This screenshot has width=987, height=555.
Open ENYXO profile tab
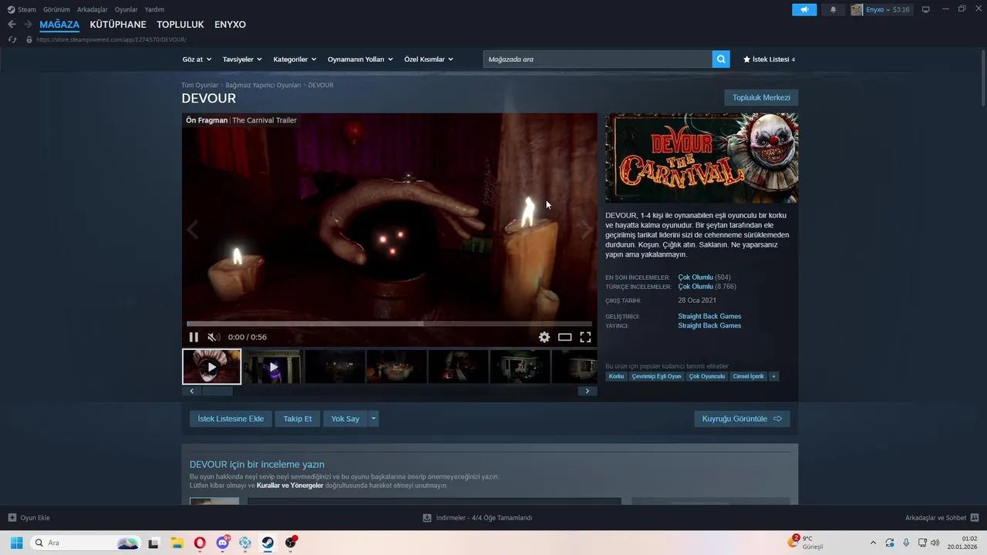[230, 25]
